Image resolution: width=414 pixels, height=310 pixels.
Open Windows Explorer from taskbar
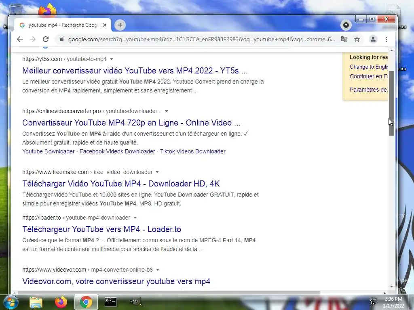[x=36, y=302]
